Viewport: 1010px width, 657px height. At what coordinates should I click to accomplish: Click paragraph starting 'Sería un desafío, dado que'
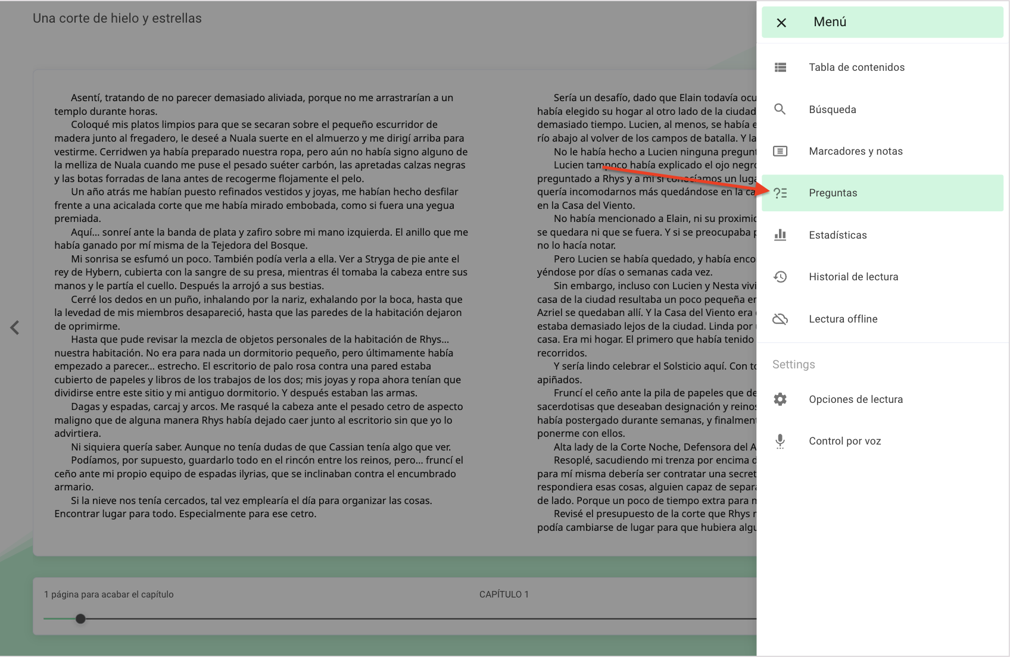(647, 118)
